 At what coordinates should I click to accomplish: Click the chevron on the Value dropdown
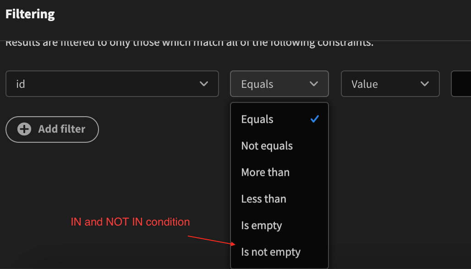425,84
